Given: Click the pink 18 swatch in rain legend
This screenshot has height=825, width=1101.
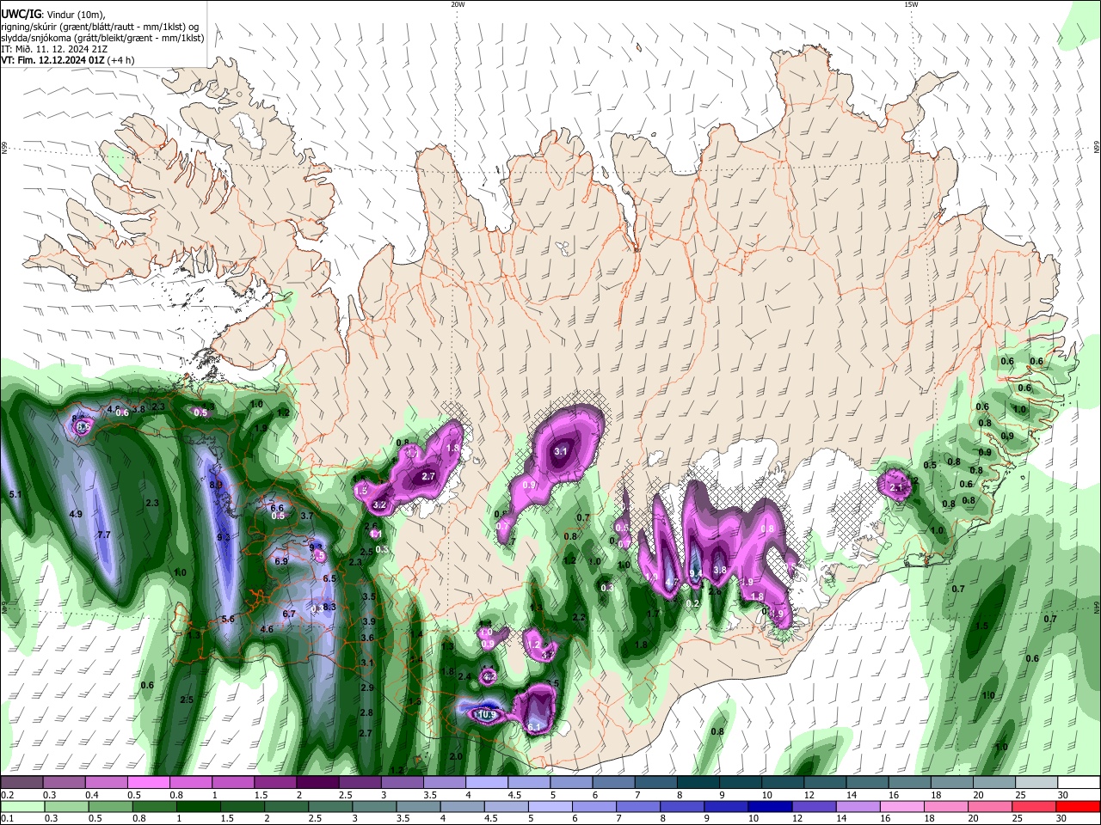Looking at the screenshot, I should tap(946, 807).
